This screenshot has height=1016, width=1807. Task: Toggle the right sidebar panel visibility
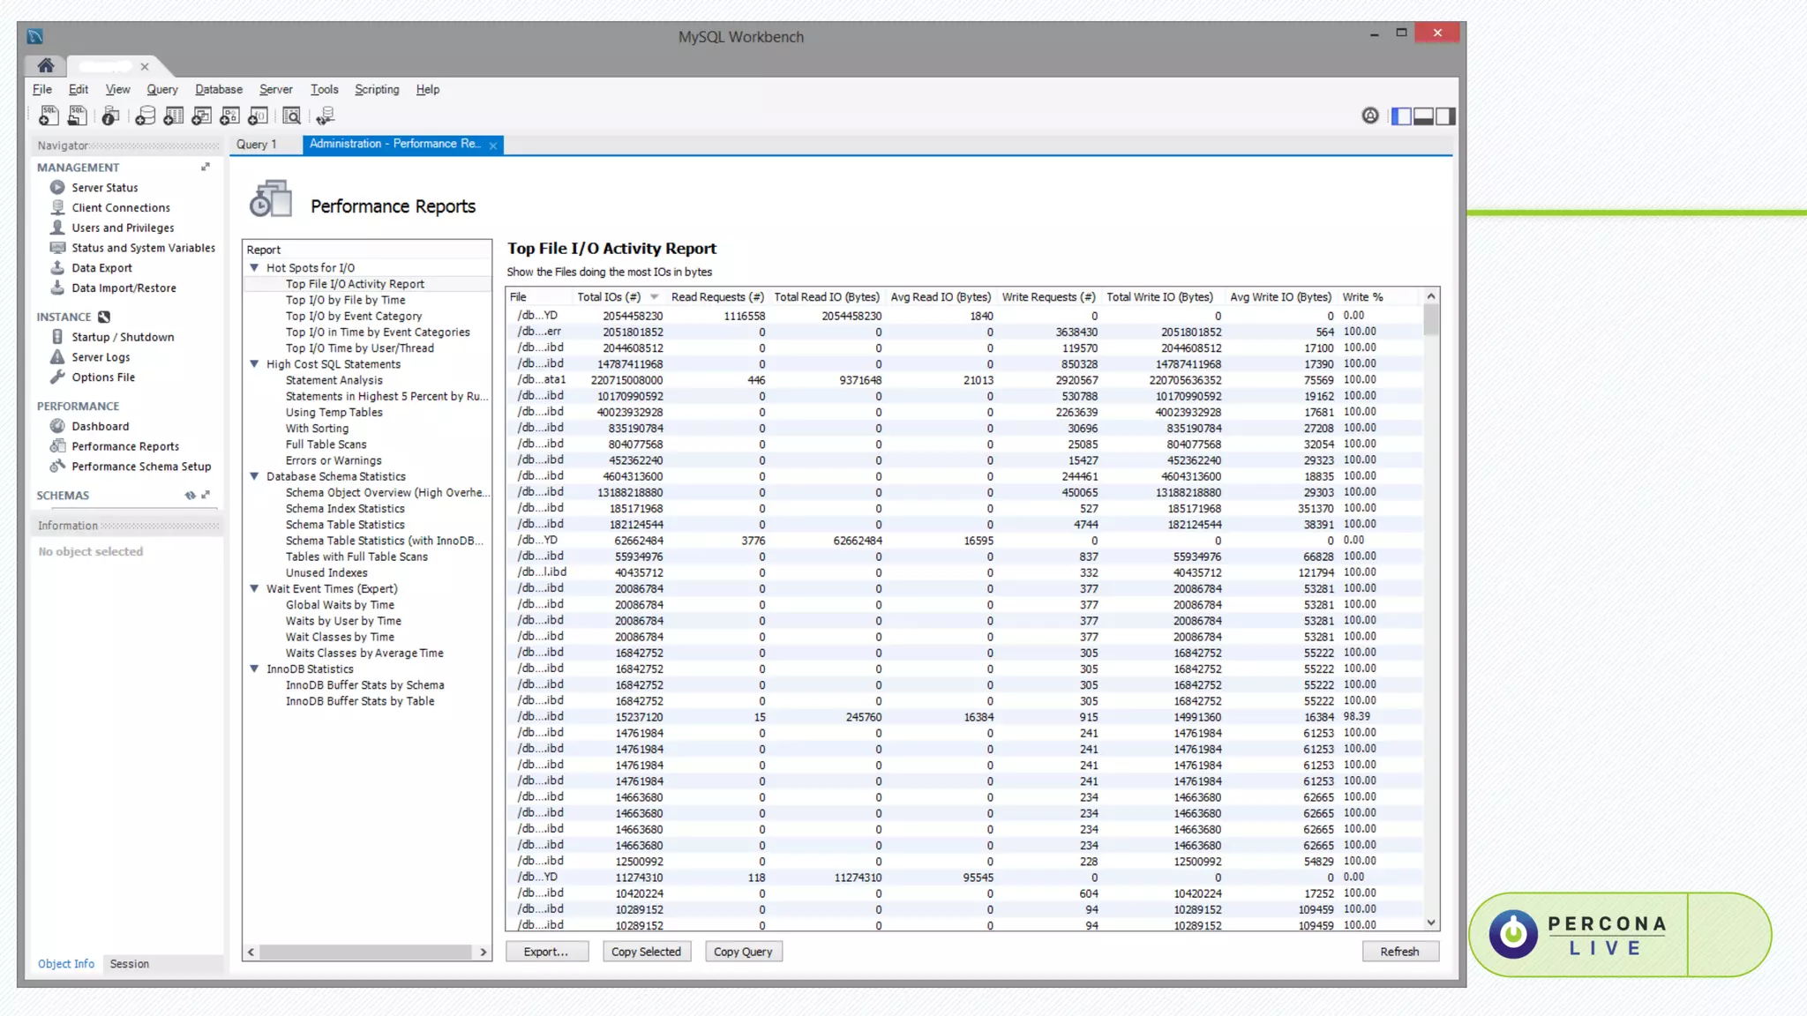(1445, 116)
